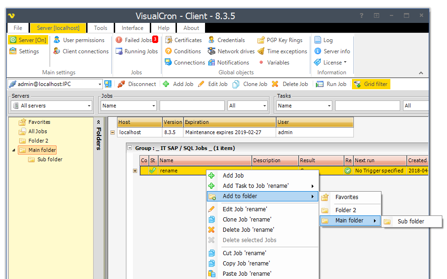The width and height of the screenshot is (447, 279).
Task: Toggle the Server [On] button
Action: tap(28, 40)
